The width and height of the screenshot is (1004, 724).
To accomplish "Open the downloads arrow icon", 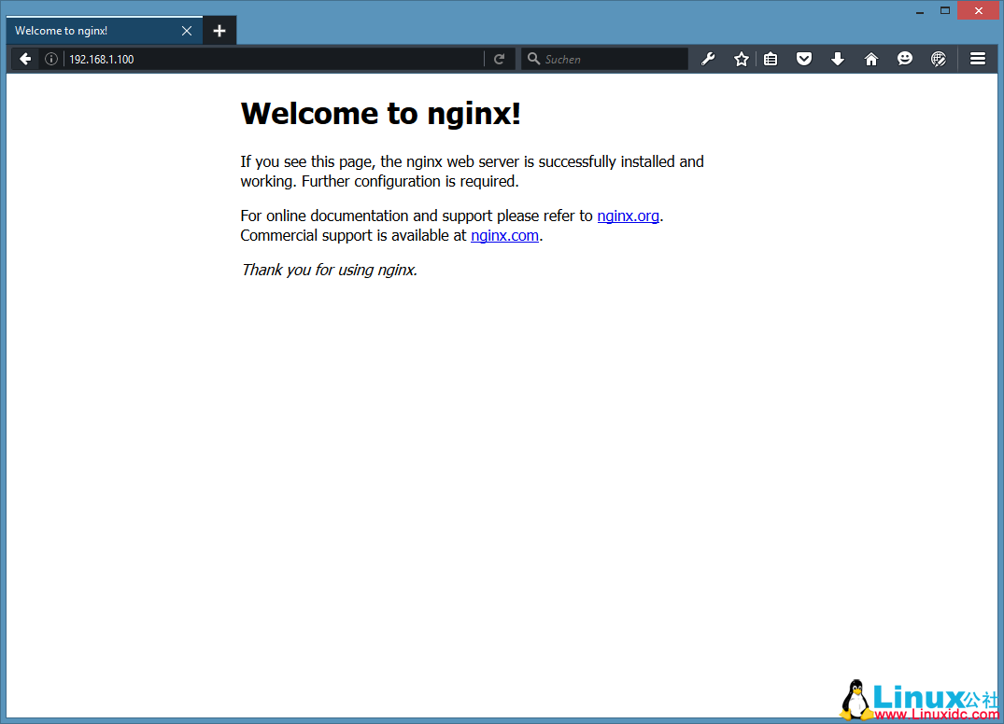I will pyautogui.click(x=838, y=58).
